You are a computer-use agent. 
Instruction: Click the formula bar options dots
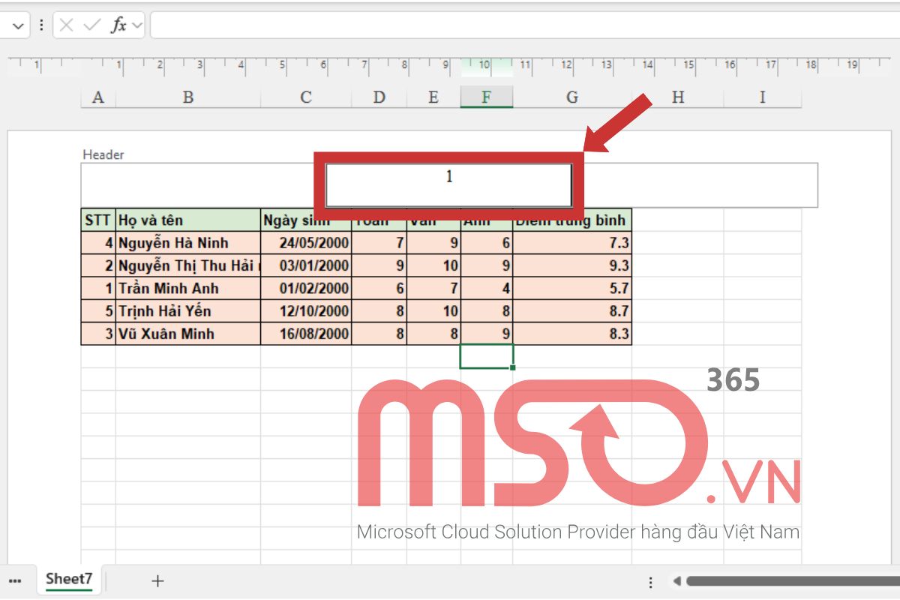tap(40, 25)
